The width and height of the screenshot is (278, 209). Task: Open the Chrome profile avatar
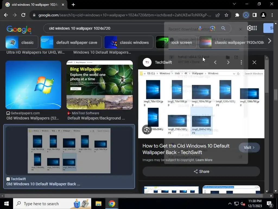click(263, 15)
